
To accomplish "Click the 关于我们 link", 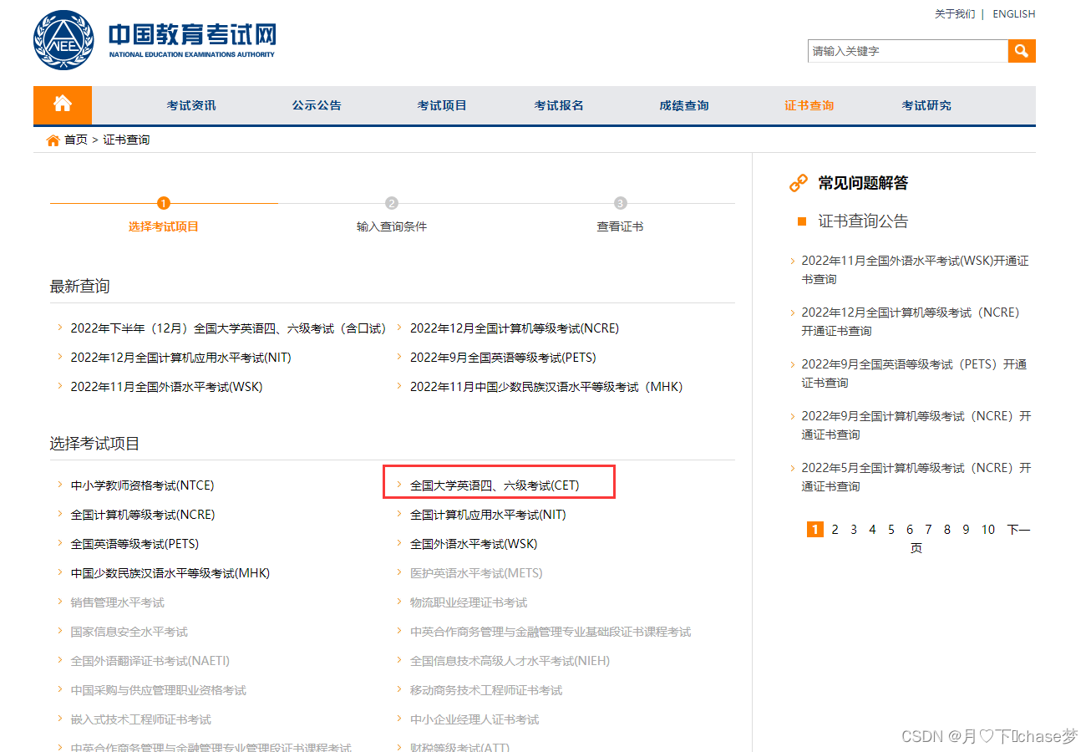I will [x=955, y=14].
